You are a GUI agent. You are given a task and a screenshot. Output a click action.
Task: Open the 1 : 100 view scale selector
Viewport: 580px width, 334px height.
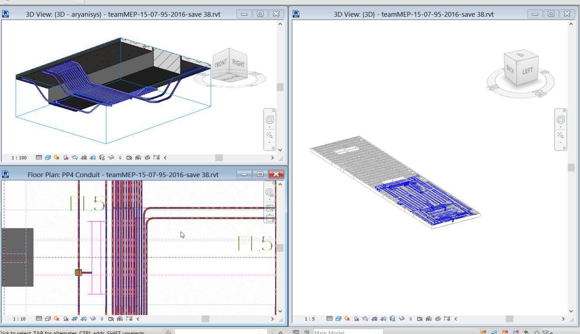coord(19,158)
